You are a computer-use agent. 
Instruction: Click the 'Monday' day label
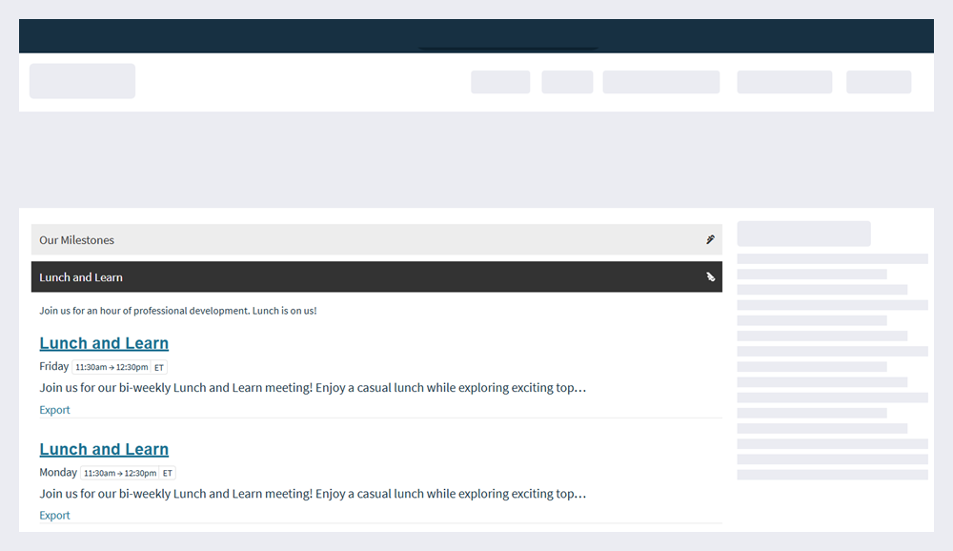click(58, 472)
